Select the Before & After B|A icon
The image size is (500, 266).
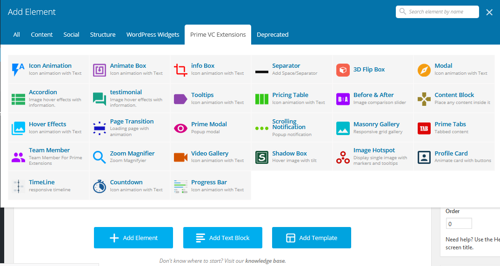point(343,99)
